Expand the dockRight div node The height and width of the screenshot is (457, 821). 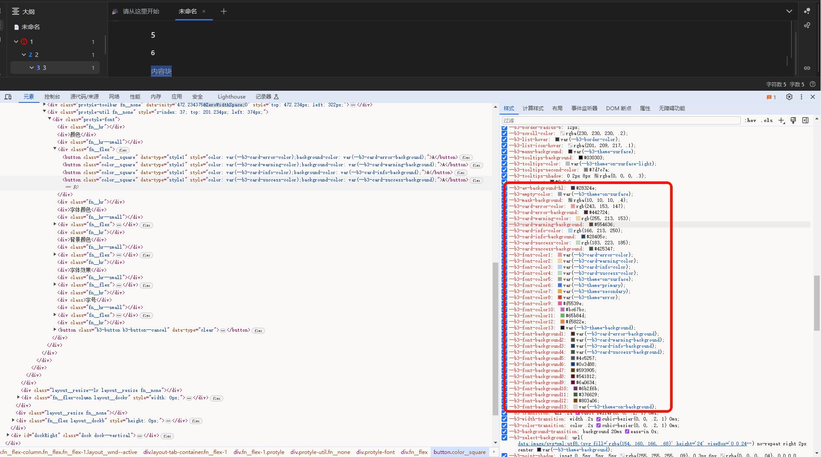tap(8, 435)
